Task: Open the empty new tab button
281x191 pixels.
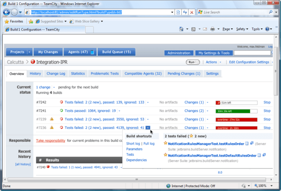Action: tap(89, 30)
